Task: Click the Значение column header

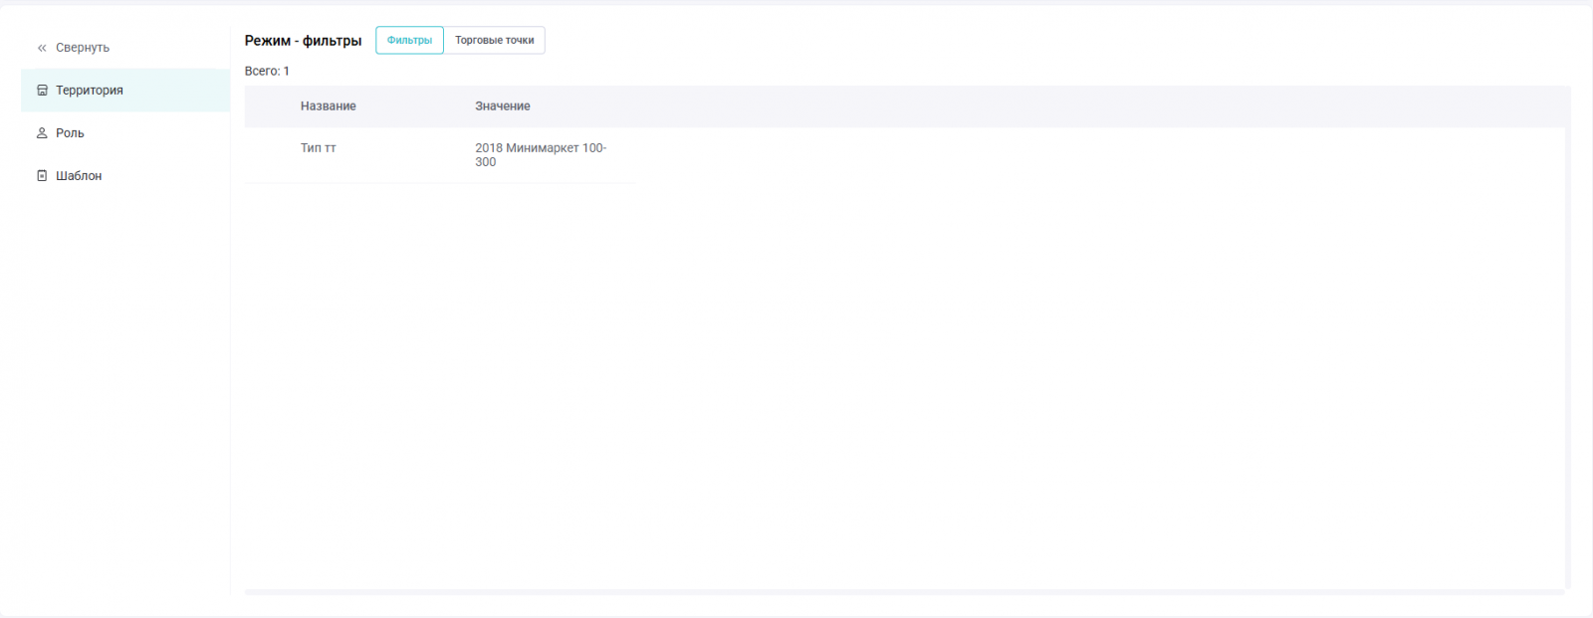Action: click(x=503, y=106)
